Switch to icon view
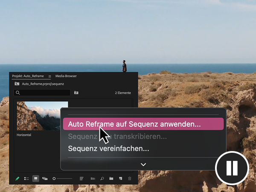 pyautogui.click(x=35, y=178)
